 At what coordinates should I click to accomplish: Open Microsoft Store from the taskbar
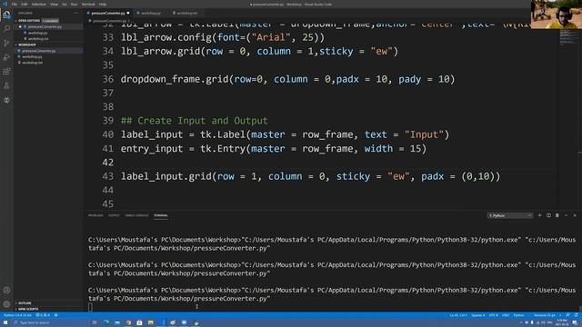coord(139,322)
